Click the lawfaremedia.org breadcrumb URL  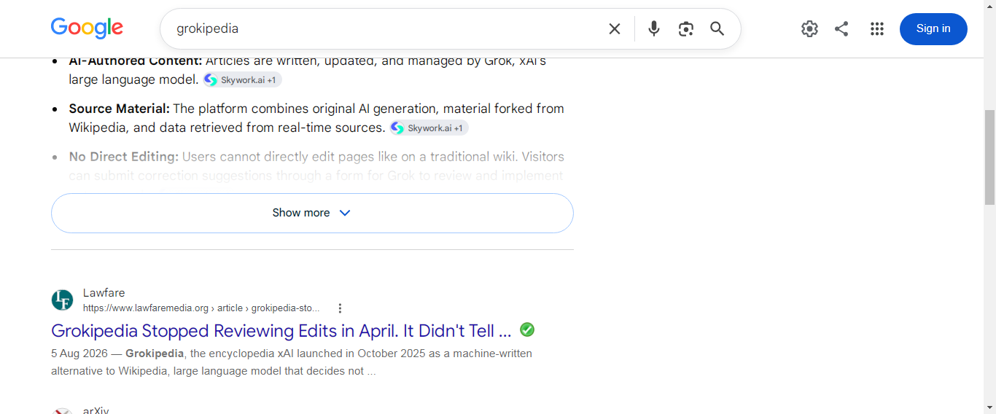tap(201, 308)
